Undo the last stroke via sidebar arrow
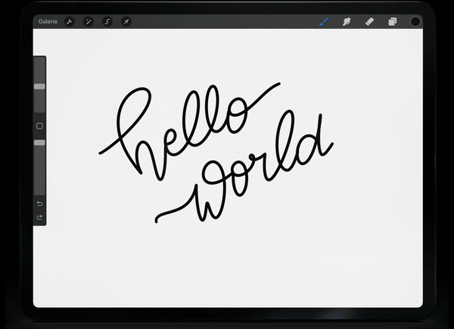 tap(39, 203)
